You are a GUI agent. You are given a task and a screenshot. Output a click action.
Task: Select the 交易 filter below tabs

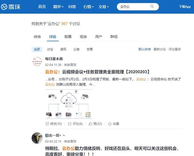point(90,49)
